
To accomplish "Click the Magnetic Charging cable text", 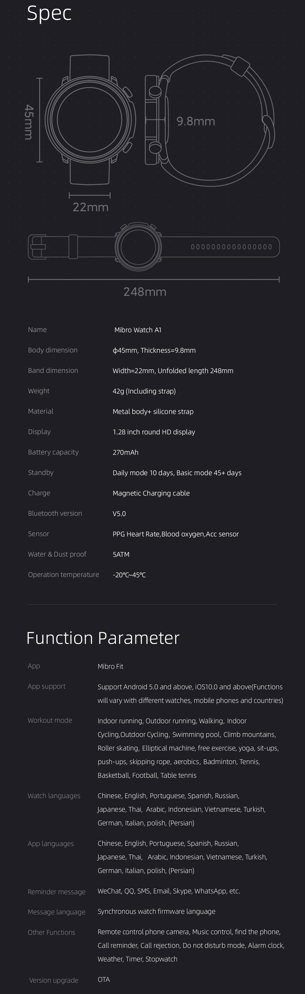I will (x=151, y=493).
